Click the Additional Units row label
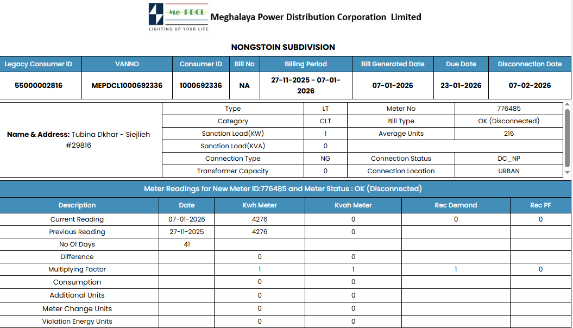Image resolution: width=573 pixels, height=328 pixels. click(x=77, y=295)
